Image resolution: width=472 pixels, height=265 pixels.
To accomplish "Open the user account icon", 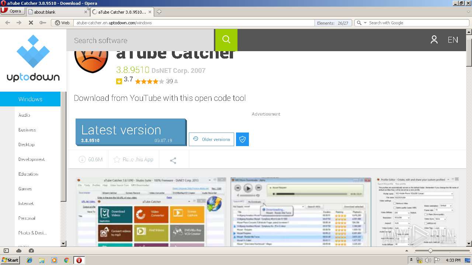I will pyautogui.click(x=434, y=40).
